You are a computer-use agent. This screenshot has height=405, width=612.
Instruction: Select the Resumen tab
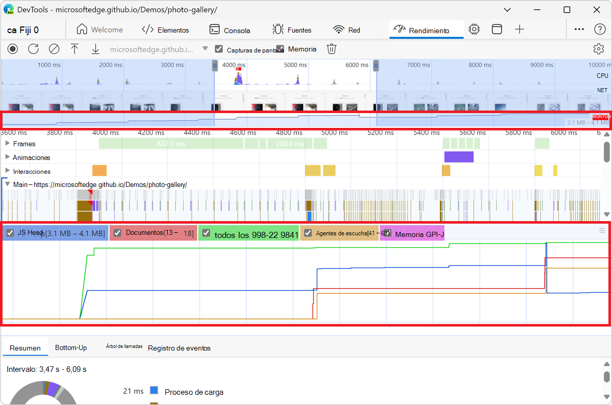(x=25, y=348)
